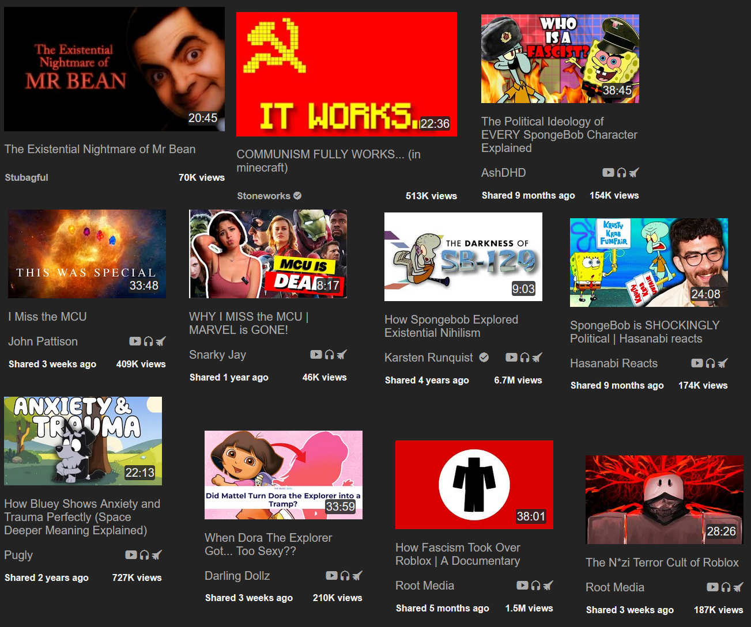
Task: Click title 'How Spongebob Explored Existential Nihilism'
Action: coord(451,326)
